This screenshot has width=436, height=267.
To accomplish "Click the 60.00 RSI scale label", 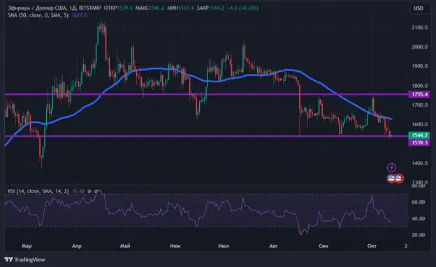I will coord(419,202).
